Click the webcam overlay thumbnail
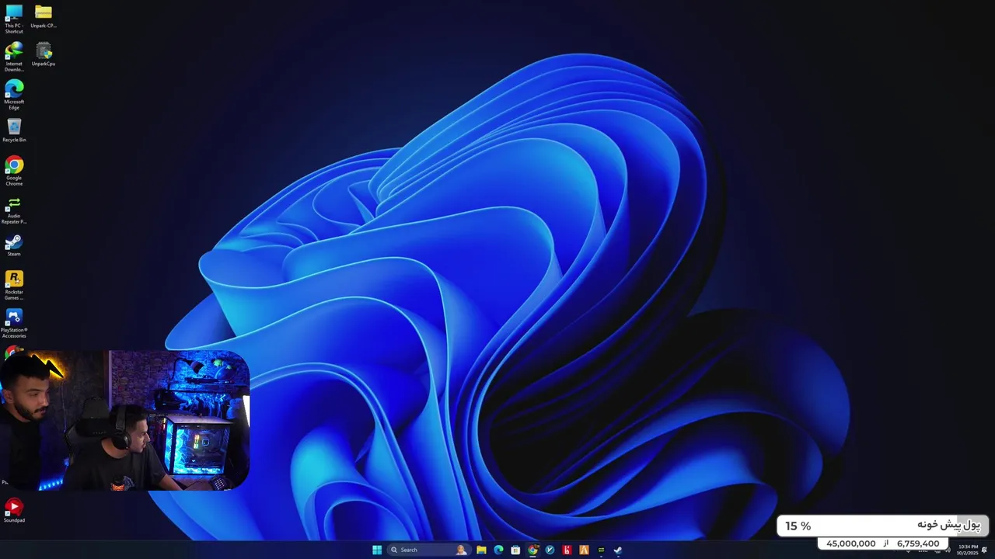 tap(124, 420)
